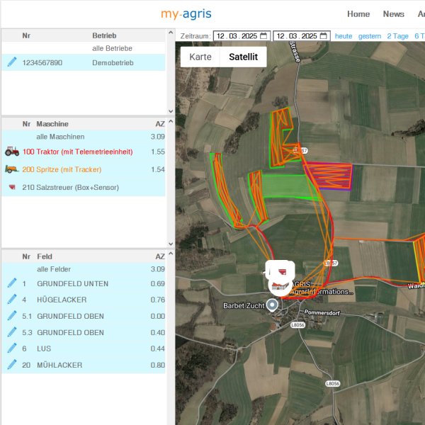Select the orange Spritze machine icon

tap(12, 169)
